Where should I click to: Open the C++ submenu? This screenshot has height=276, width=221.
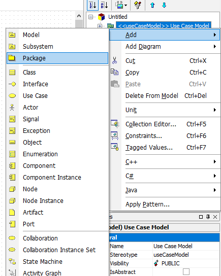(165, 162)
